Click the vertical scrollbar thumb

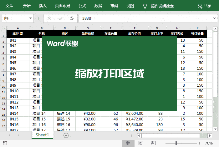[215, 64]
